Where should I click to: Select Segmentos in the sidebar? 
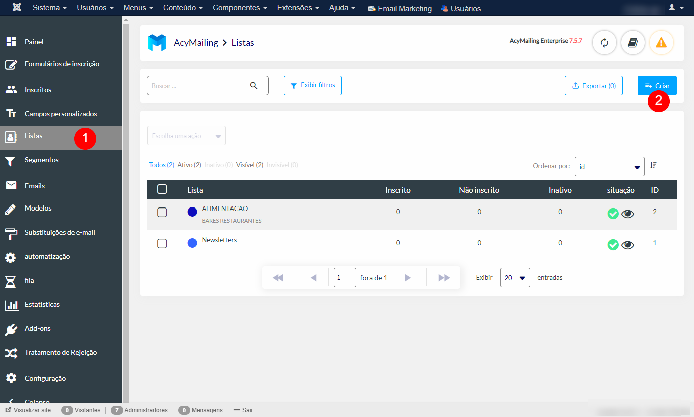coord(42,160)
